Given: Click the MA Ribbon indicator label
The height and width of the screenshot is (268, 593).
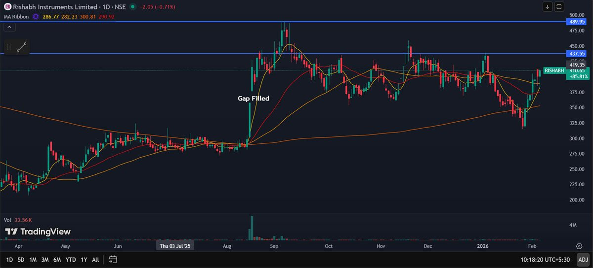Looking at the screenshot, I should 16,16.
